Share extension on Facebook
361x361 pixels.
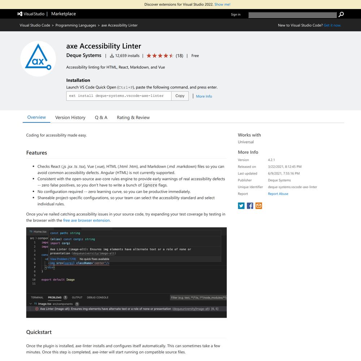[x=250, y=206]
